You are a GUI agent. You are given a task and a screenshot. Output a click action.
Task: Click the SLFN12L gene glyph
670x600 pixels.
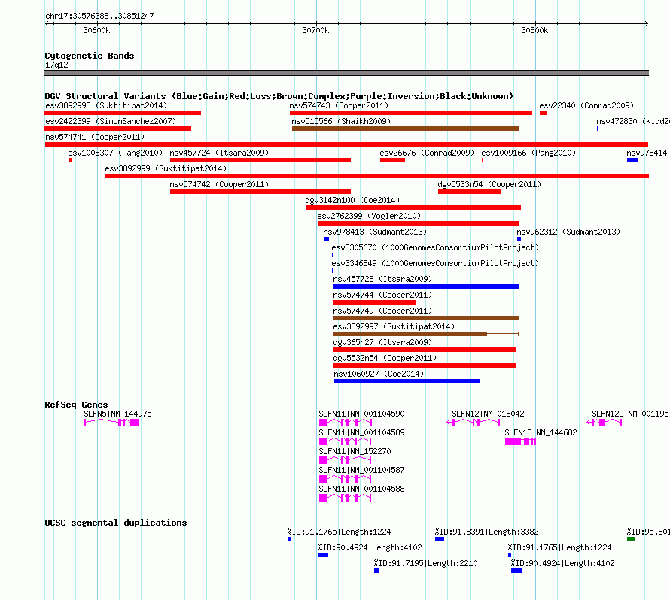605,423
